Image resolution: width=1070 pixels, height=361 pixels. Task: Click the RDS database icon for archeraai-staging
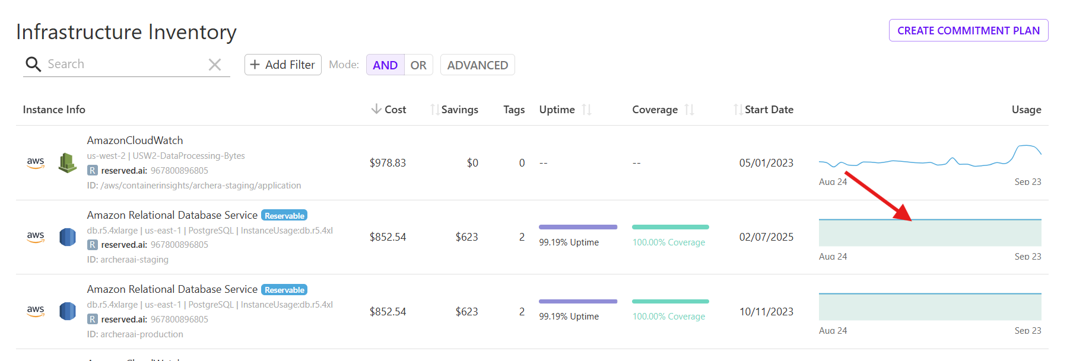point(68,237)
